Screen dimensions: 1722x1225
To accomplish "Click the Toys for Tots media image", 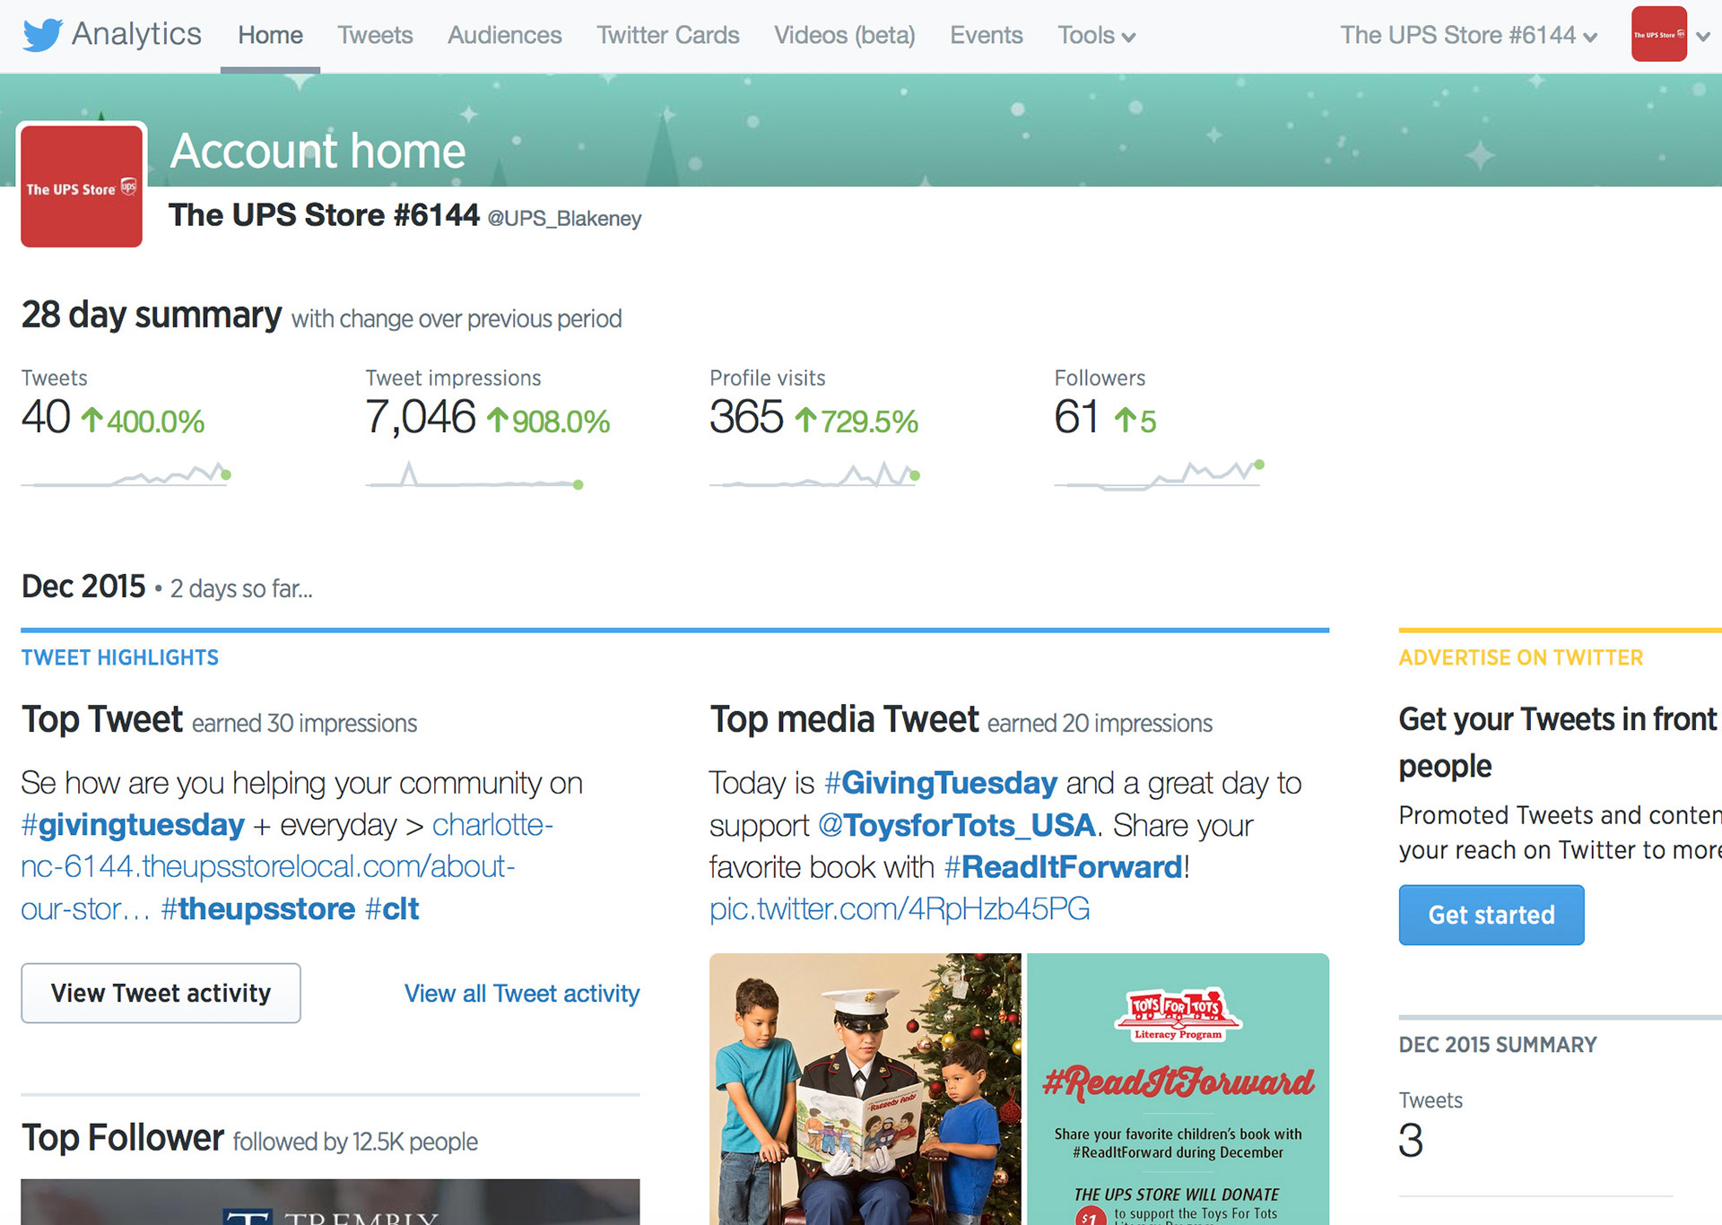I will coord(1019,1089).
